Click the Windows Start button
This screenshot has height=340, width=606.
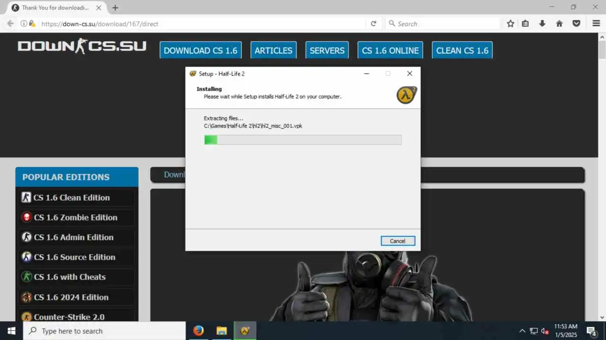tap(11, 331)
